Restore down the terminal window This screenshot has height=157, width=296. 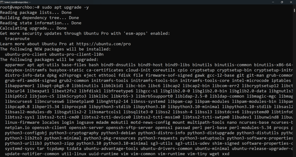(x=282, y=2)
